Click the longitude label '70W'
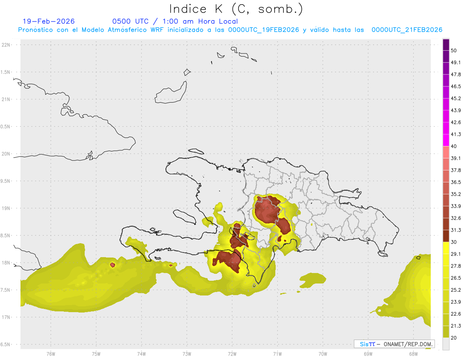Viewport: 464px width, 359px height. coord(322,354)
